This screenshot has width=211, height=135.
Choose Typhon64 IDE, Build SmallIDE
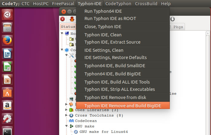[x=123, y=66]
